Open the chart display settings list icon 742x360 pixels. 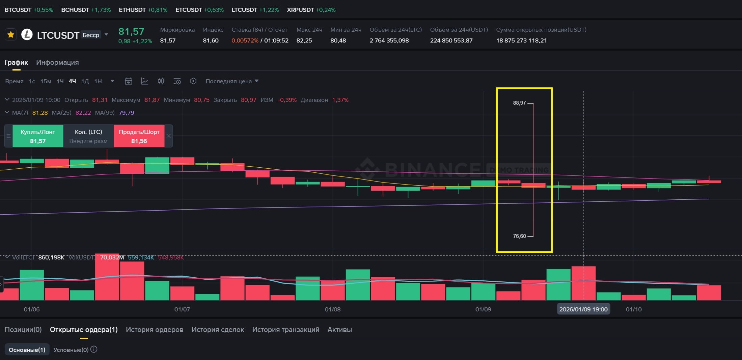pyautogui.click(x=177, y=81)
